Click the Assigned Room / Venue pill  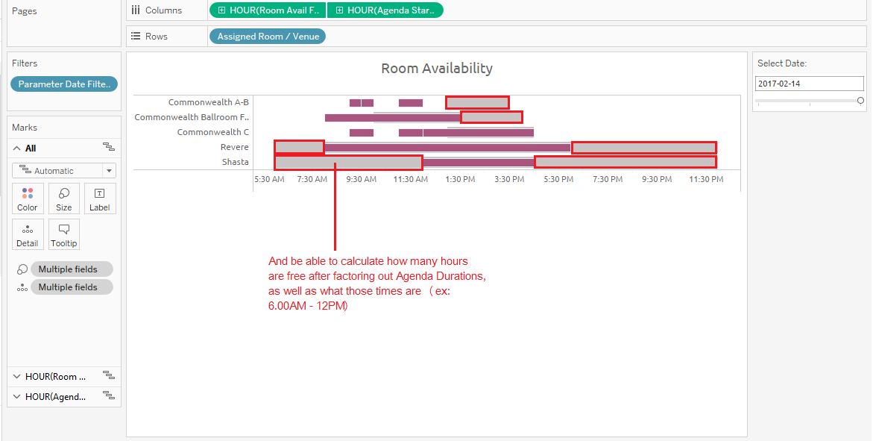point(267,35)
